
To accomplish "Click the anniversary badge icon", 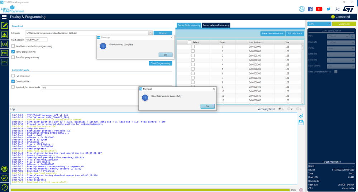I will [302, 9].
